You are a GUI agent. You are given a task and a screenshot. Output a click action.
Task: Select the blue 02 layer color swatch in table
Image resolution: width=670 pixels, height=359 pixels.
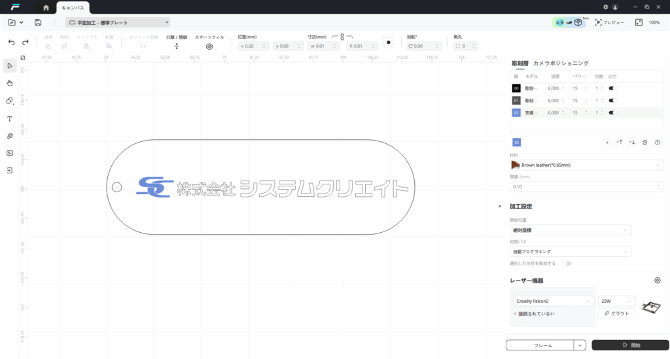click(516, 112)
